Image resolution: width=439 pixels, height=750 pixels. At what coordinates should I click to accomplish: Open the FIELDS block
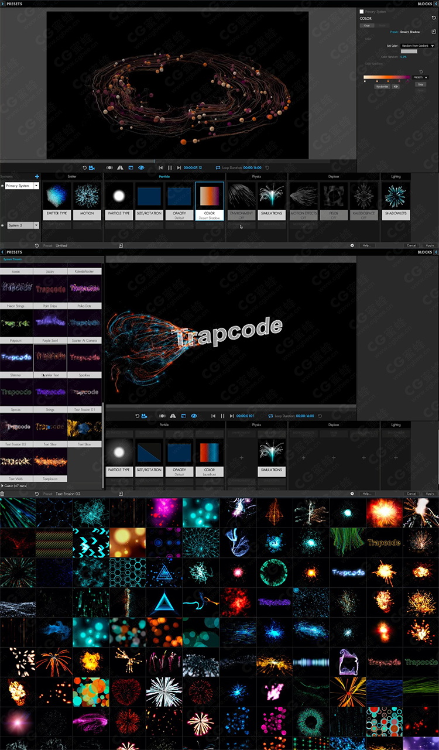click(334, 200)
